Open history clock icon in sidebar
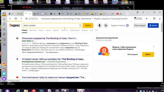The image size is (164, 92). click(4, 24)
